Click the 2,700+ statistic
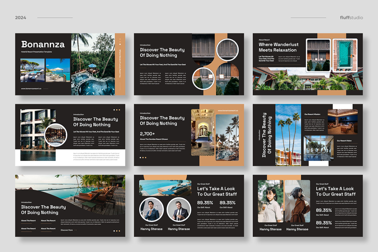The height and width of the screenshot is (252, 378). click(x=148, y=134)
